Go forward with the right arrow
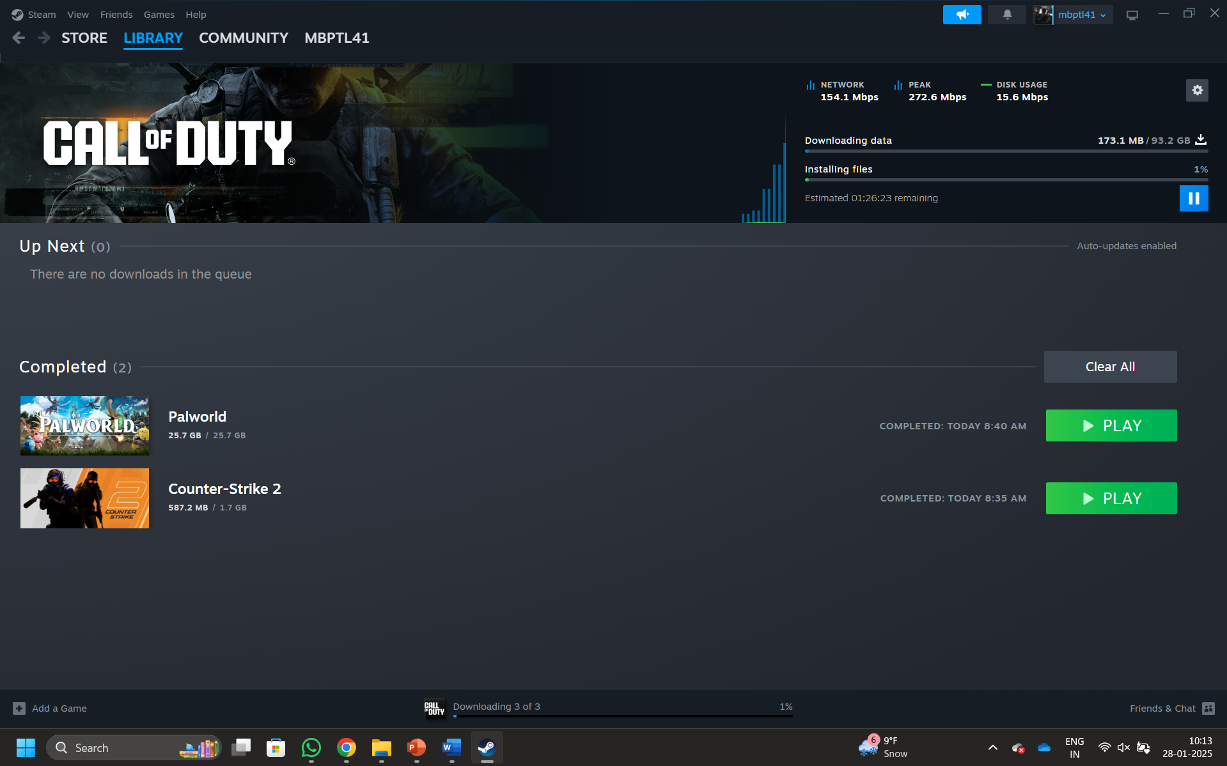Screen dimensions: 1227x766 pos(43,38)
